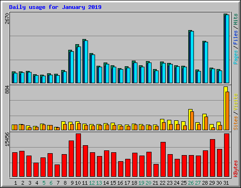Click the title "Daily usage for January 2019"
This screenshot has width=241, height=188.
click(55, 7)
